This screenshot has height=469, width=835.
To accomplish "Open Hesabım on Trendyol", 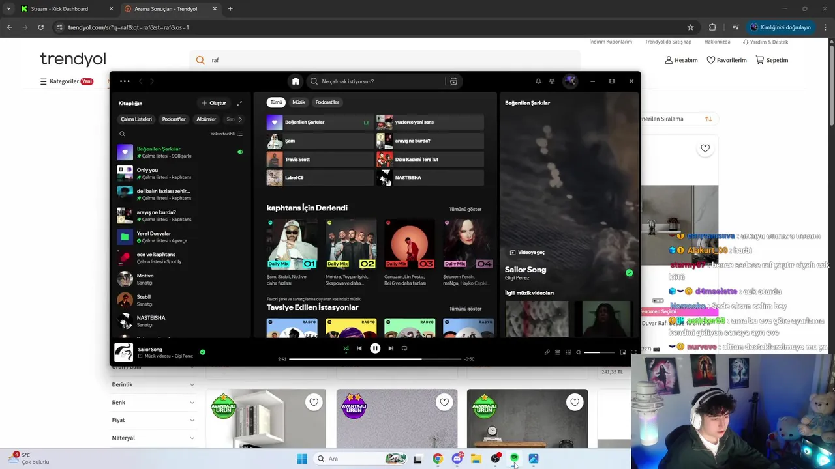I will click(681, 60).
